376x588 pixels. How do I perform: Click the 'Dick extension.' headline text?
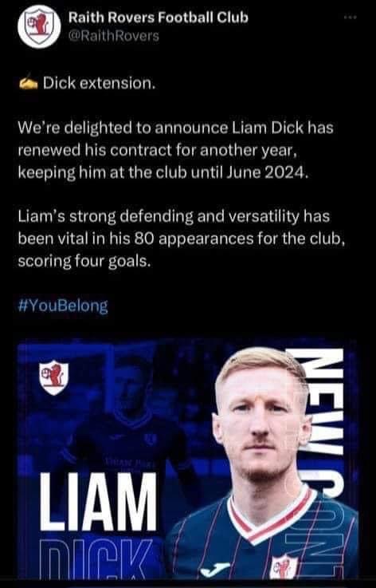(99, 83)
